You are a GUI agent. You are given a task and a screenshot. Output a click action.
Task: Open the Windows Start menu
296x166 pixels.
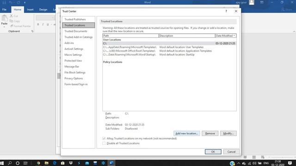2,163
